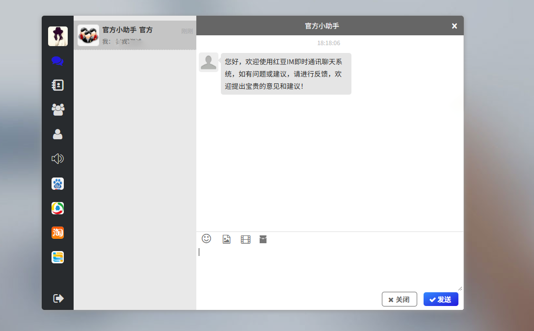Launch the Taobao orange shortcut
Image resolution: width=534 pixels, height=331 pixels.
[57, 233]
